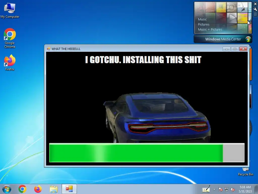258x194 pixels.
Task: Open the Windows Start menu orb
Action: 7,189
